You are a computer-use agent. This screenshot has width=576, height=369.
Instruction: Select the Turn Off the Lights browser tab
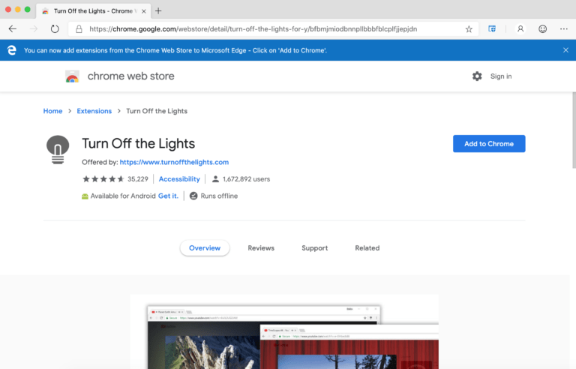click(93, 11)
